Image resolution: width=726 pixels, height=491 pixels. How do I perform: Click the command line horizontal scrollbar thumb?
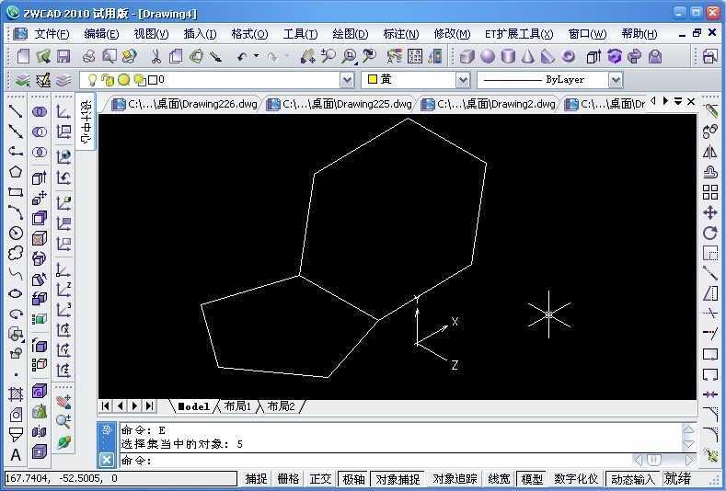click(x=653, y=460)
